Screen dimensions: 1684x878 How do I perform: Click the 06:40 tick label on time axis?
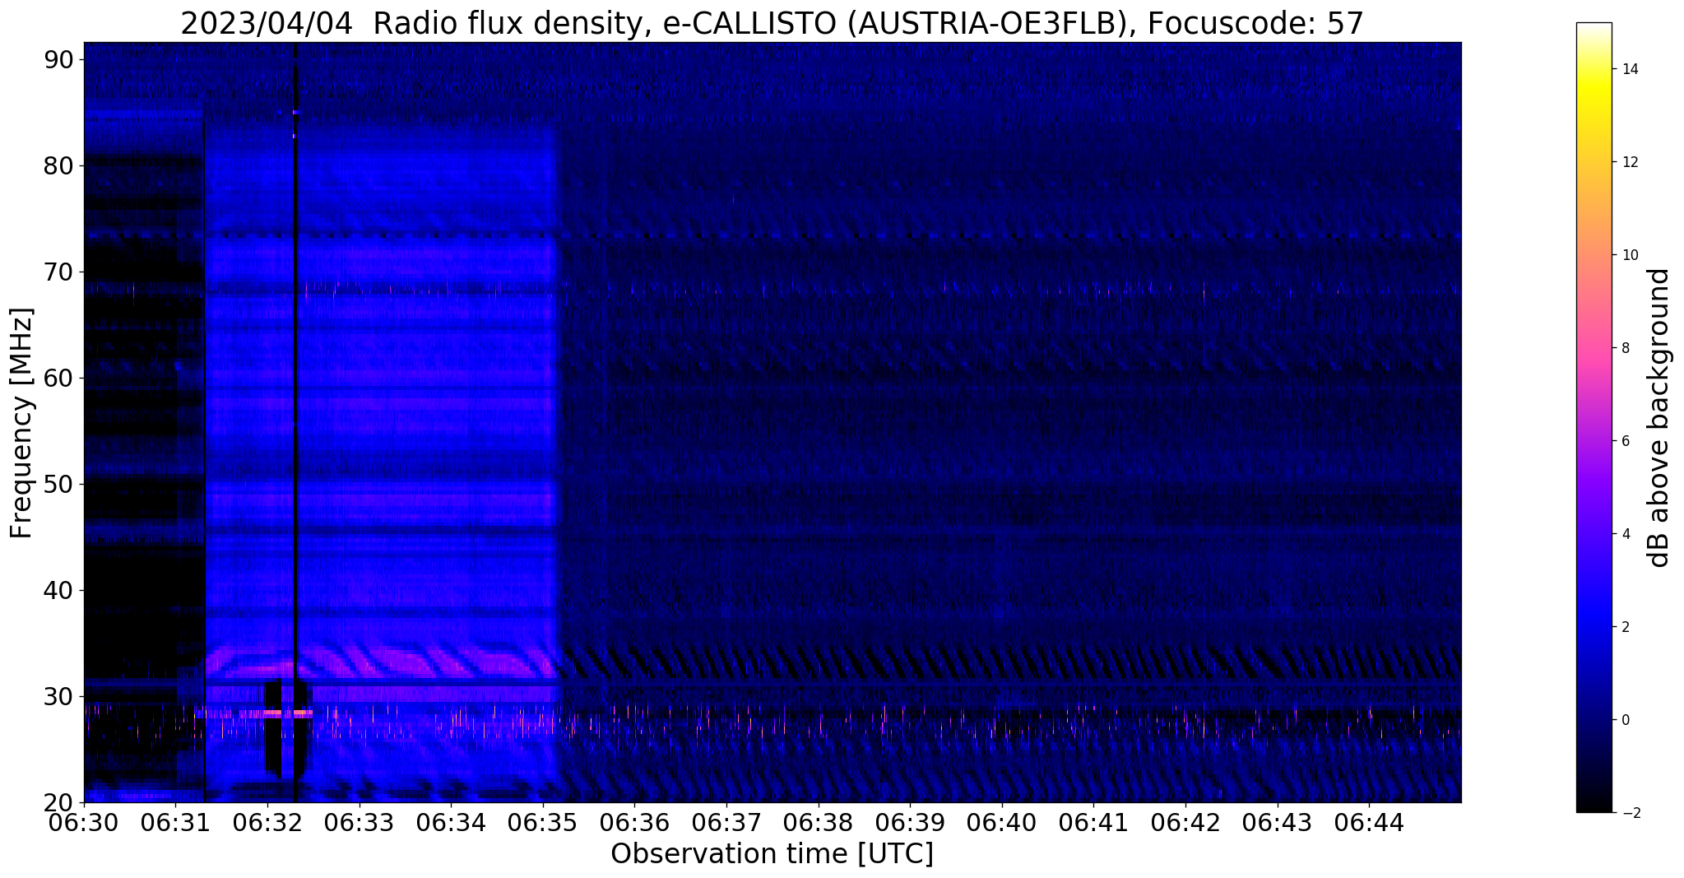click(1002, 823)
